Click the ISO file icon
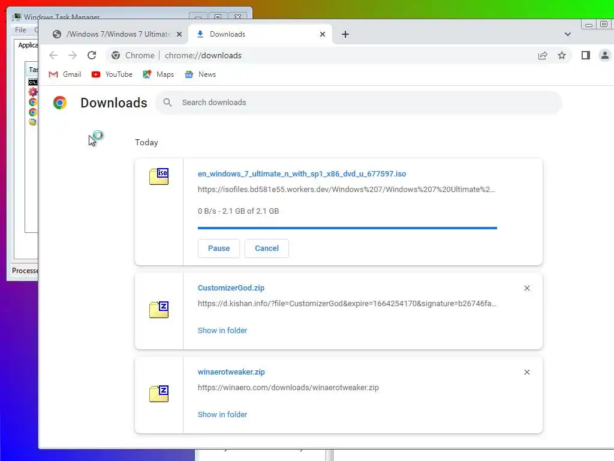This screenshot has height=461, width=614. pos(158,176)
